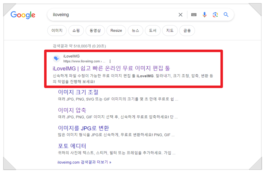
Task: Select the 쇼핑 filter tab
Action: pyautogui.click(x=76, y=30)
